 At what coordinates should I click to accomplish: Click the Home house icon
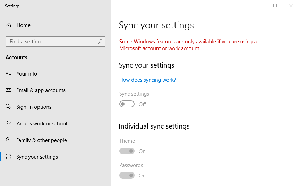(9, 25)
